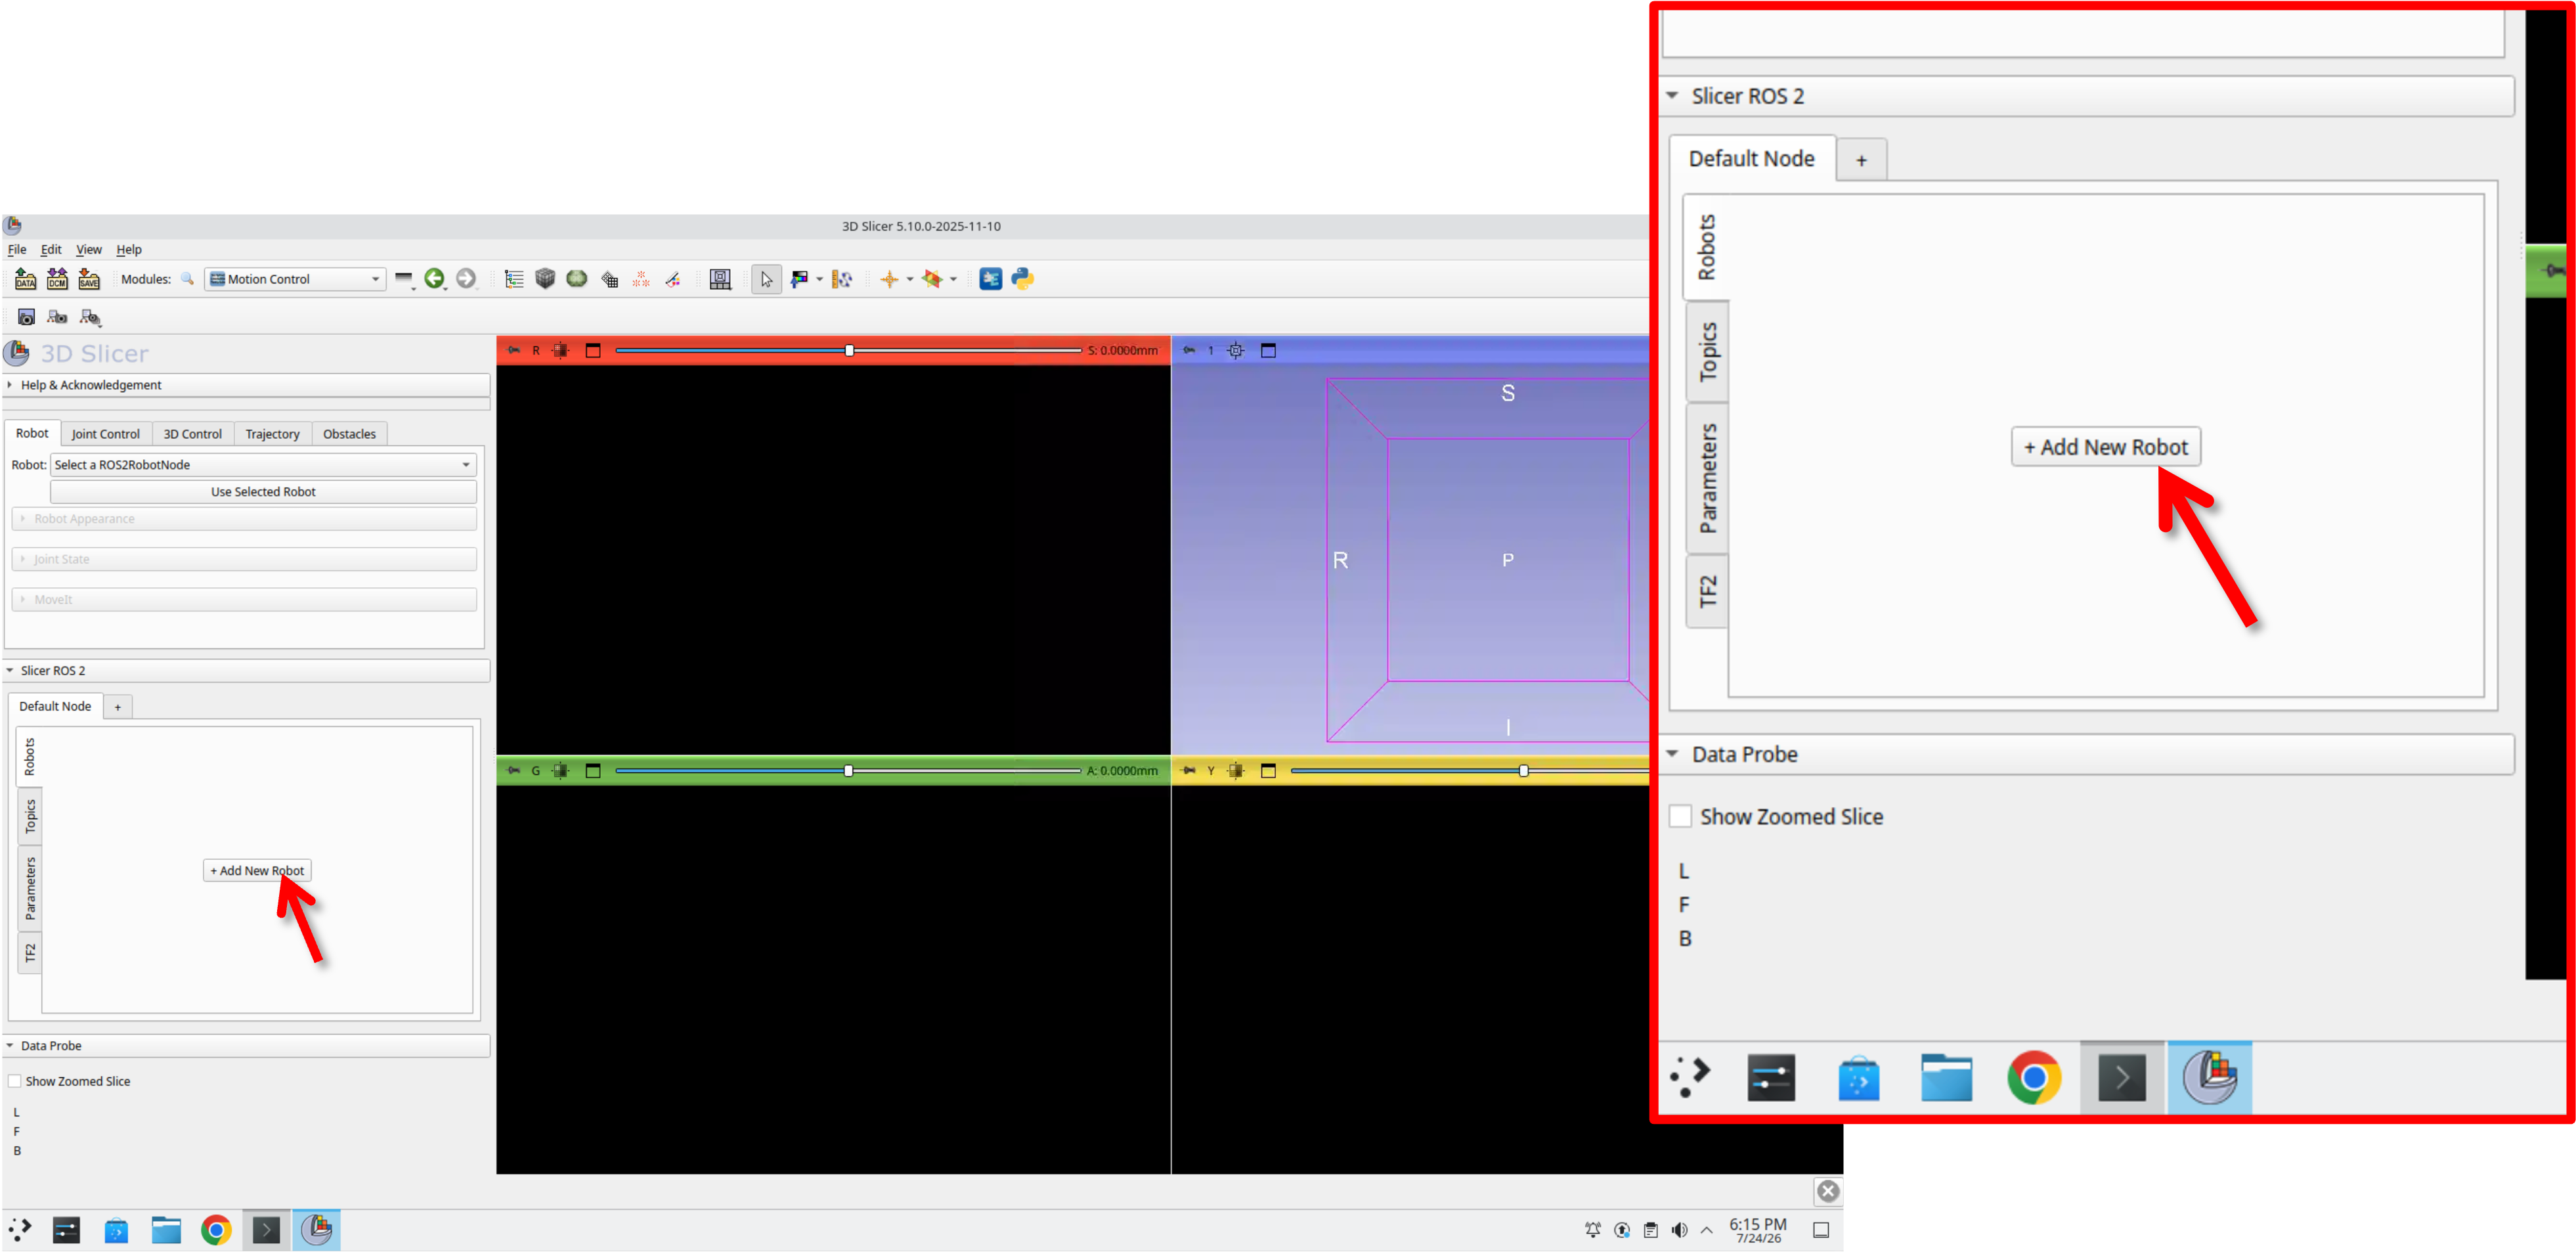The image size is (2576, 1252).
Task: Click the gray forward module arrow
Action: [466, 279]
